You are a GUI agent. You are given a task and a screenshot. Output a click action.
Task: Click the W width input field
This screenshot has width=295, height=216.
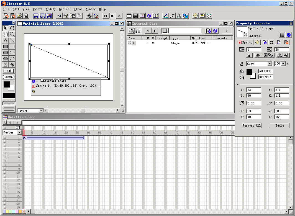click(x=282, y=90)
